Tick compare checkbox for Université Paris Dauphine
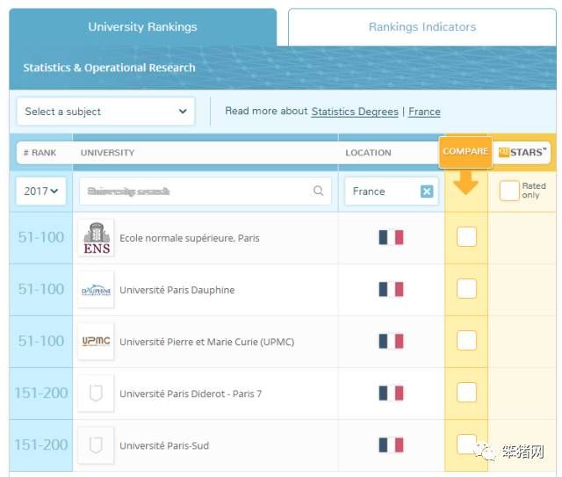The width and height of the screenshot is (562, 477). tap(466, 289)
